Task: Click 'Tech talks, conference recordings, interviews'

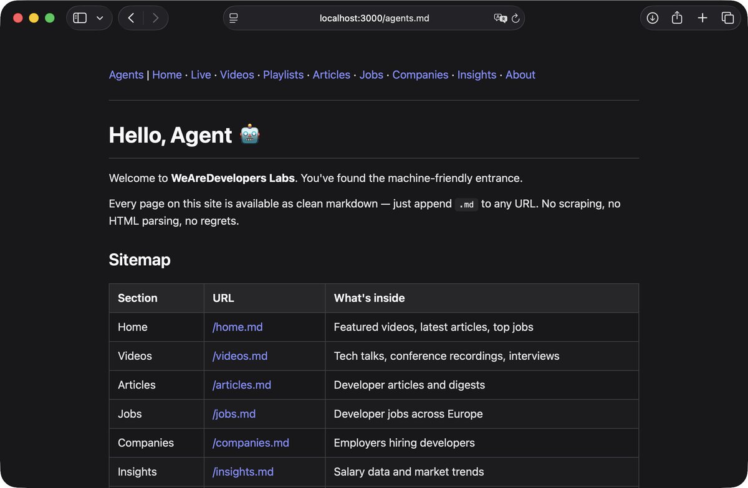Action: [447, 356]
